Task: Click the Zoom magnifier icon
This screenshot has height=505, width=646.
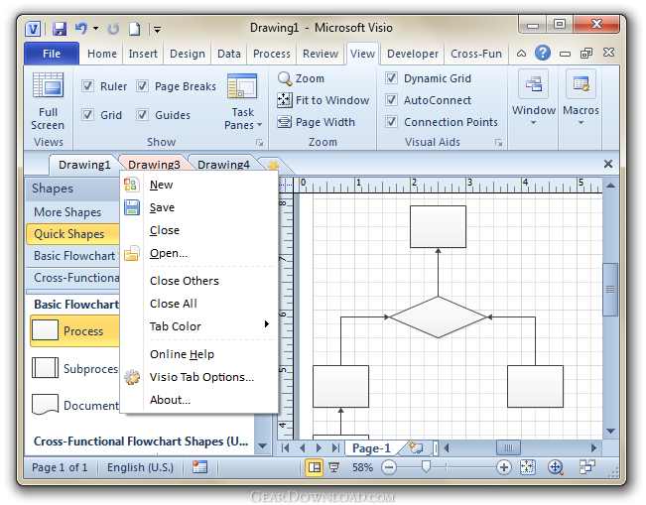Action: pyautogui.click(x=284, y=78)
